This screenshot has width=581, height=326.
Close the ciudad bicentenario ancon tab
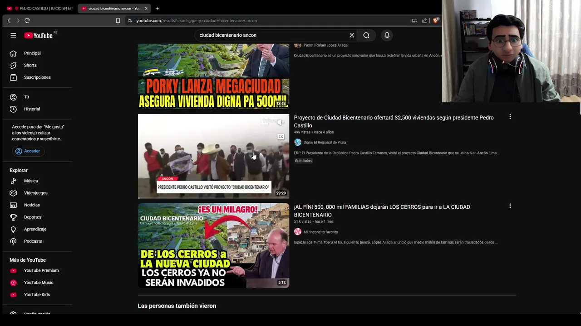pyautogui.click(x=146, y=8)
